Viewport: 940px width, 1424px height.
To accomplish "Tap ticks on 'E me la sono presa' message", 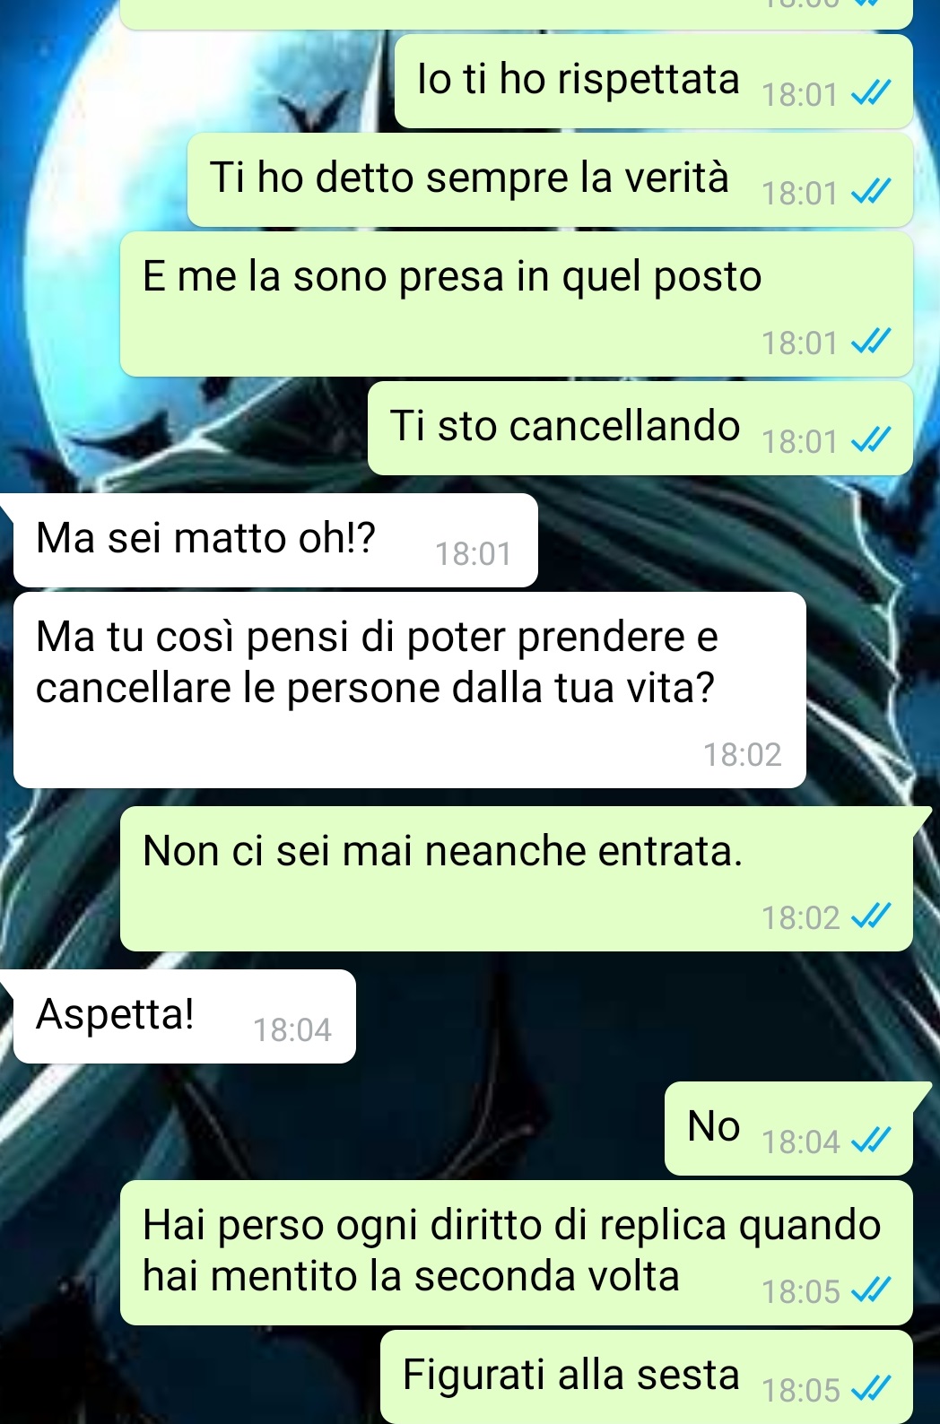I will pyautogui.click(x=870, y=341).
